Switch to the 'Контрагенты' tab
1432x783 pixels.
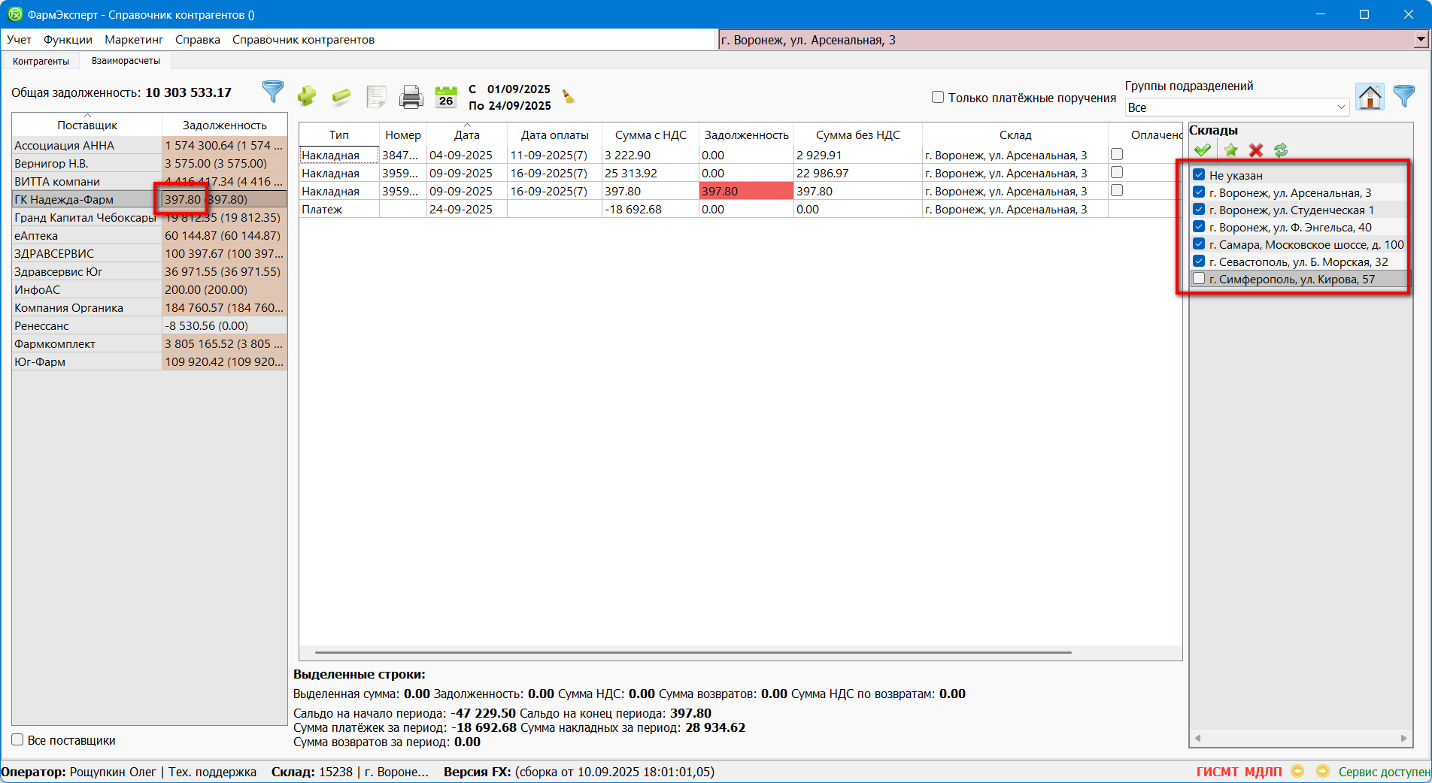[x=41, y=61]
